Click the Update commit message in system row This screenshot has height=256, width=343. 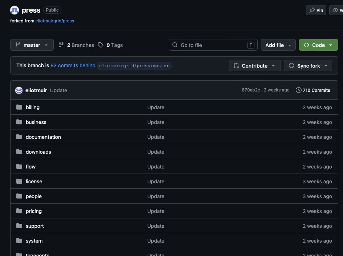(x=156, y=241)
